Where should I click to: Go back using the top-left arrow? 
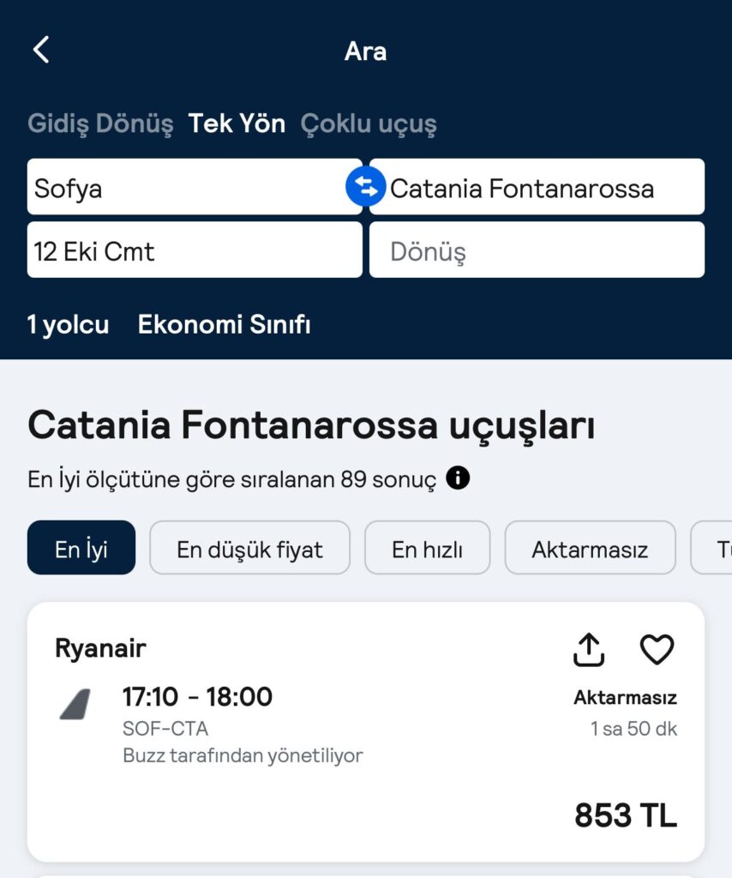[41, 50]
